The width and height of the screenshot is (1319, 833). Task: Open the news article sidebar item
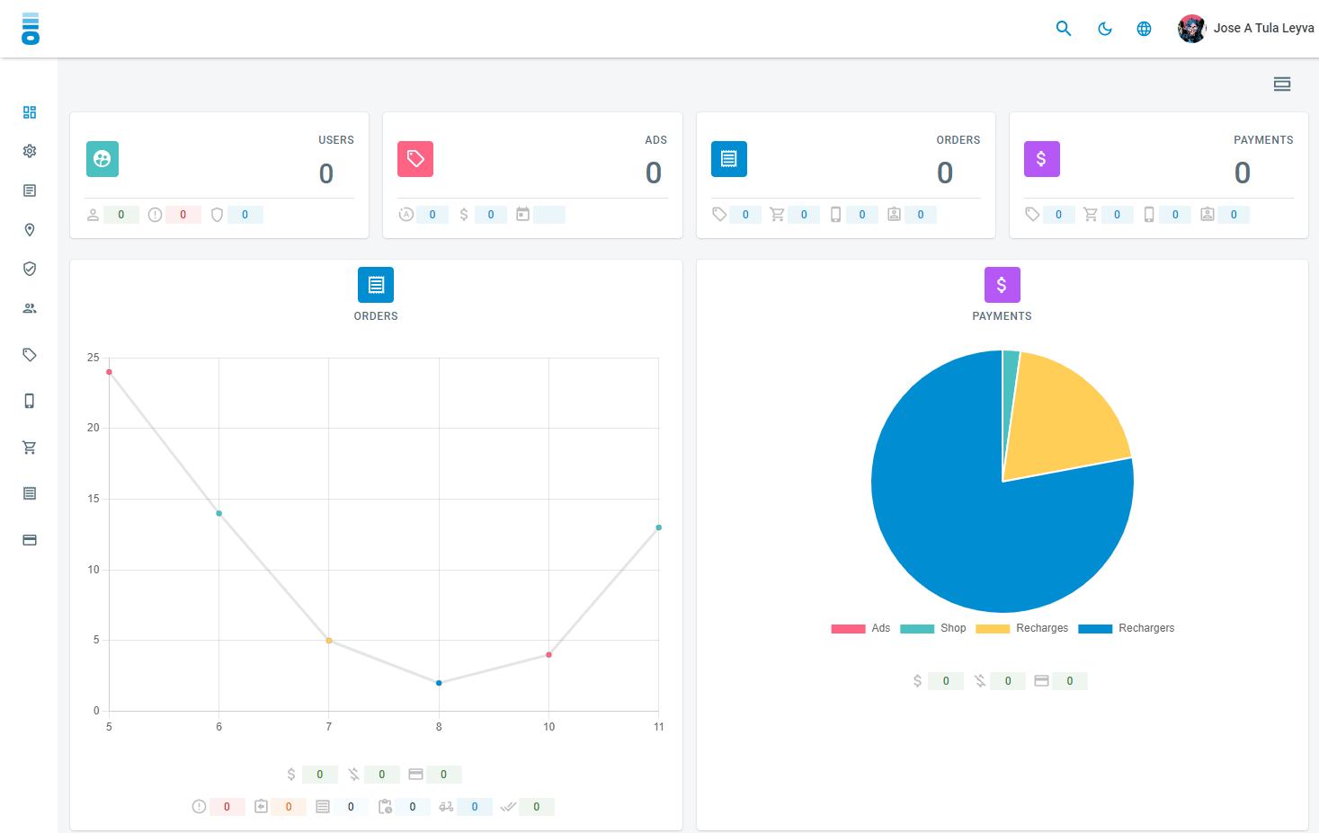[30, 191]
